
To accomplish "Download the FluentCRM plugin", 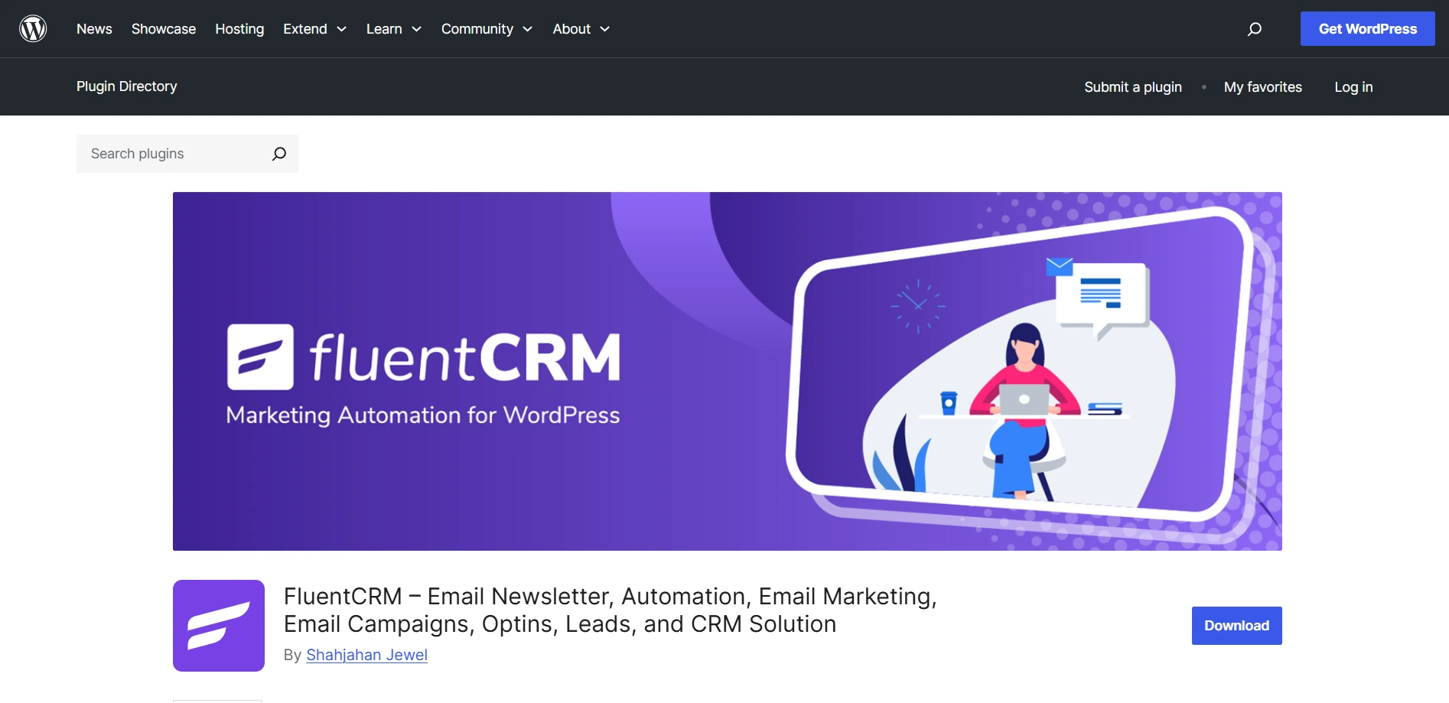I will (1236, 625).
